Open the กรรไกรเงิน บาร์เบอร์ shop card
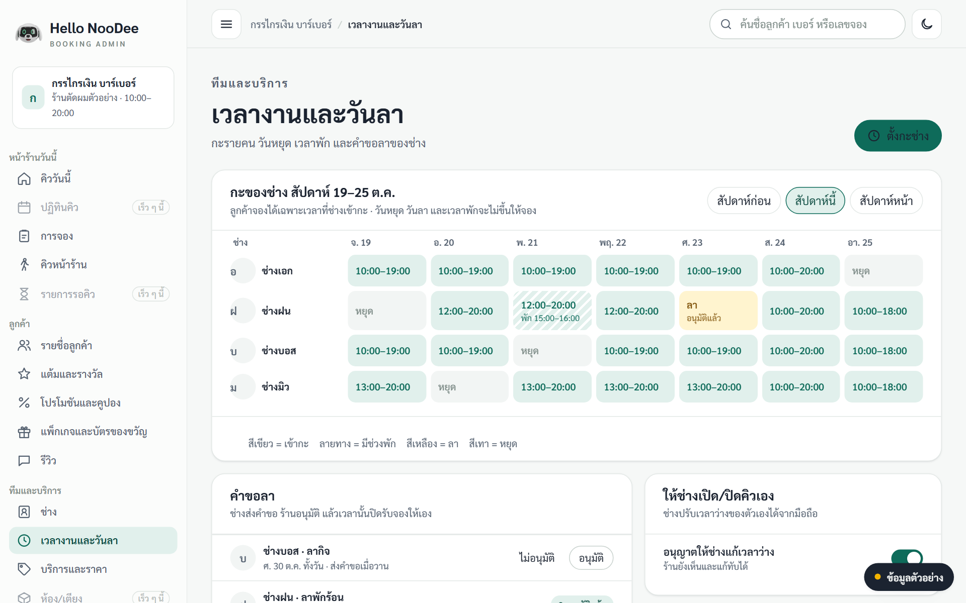The height and width of the screenshot is (603, 966). point(93,97)
